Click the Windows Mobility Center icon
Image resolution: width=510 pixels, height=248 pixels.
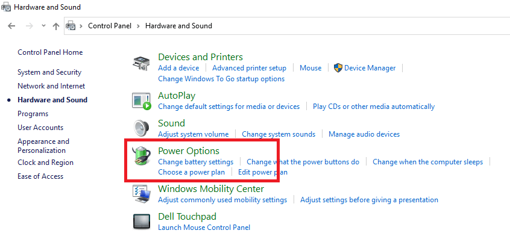click(141, 194)
